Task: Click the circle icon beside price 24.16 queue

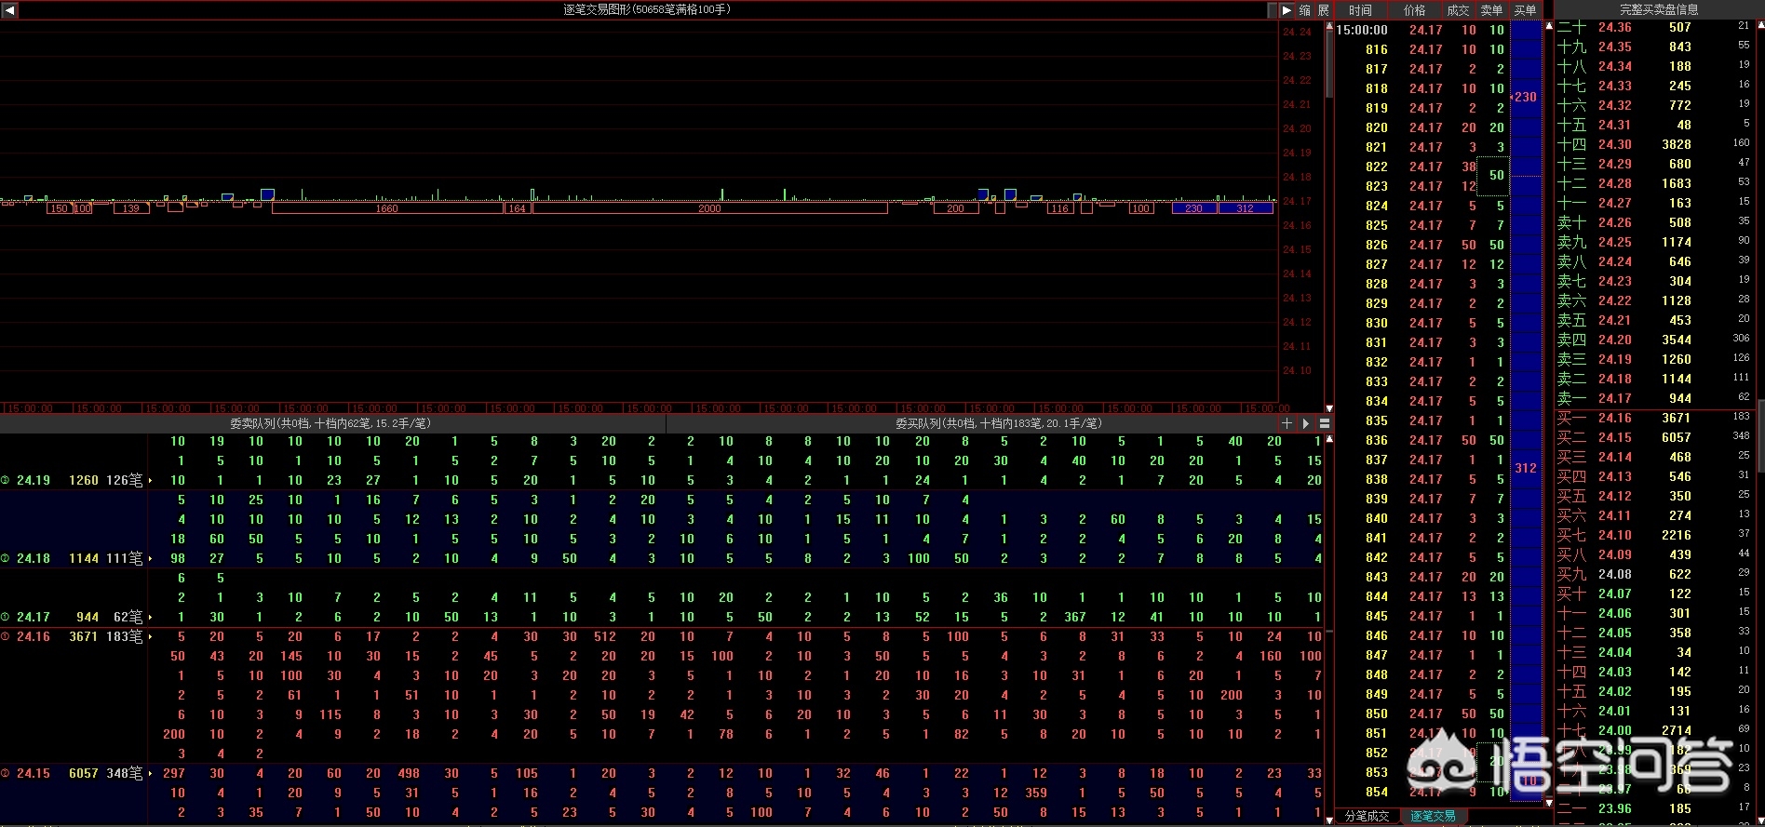Action: click(x=6, y=637)
